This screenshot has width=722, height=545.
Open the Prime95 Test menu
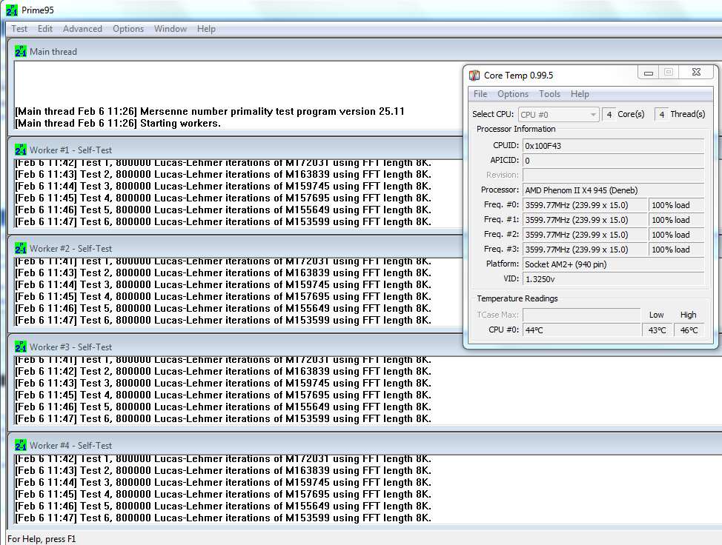[x=19, y=29]
